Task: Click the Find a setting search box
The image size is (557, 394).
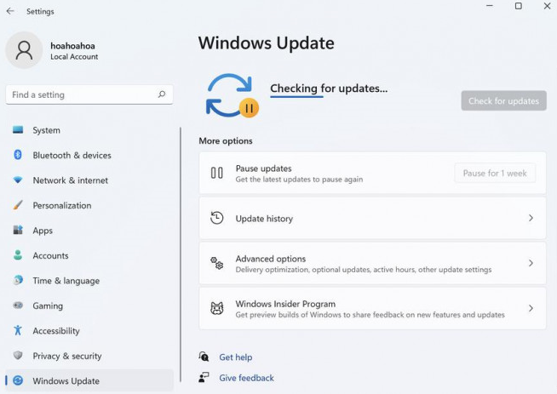Action: click(x=81, y=94)
